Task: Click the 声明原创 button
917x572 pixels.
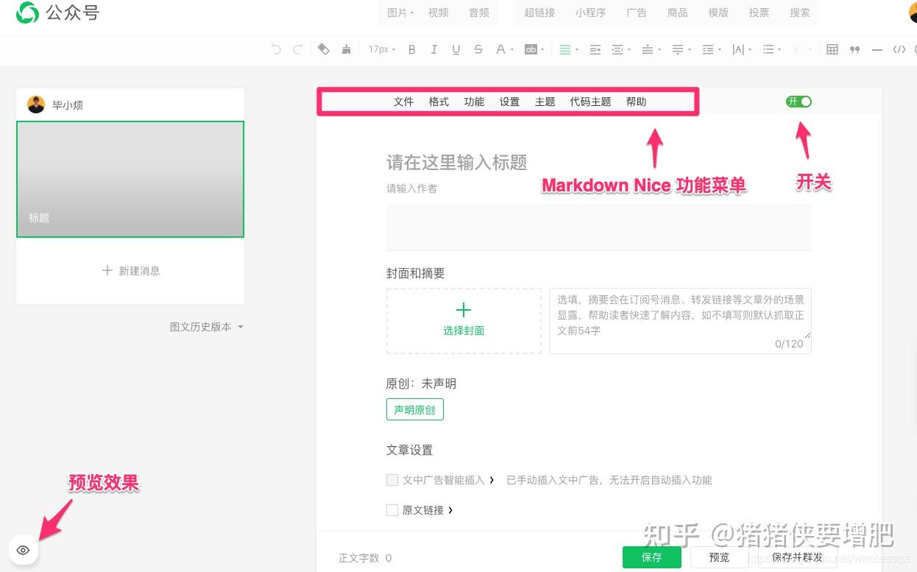Action: click(414, 409)
